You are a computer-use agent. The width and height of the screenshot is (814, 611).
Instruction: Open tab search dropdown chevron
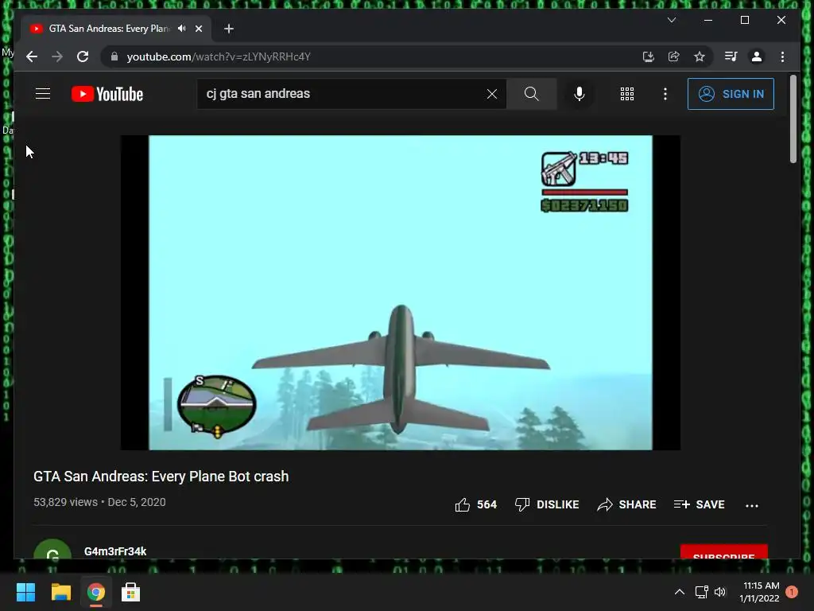tap(672, 20)
